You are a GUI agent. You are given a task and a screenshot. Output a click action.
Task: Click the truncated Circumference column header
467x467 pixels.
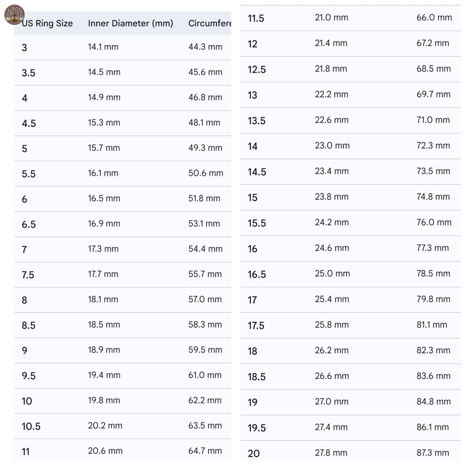[209, 24]
